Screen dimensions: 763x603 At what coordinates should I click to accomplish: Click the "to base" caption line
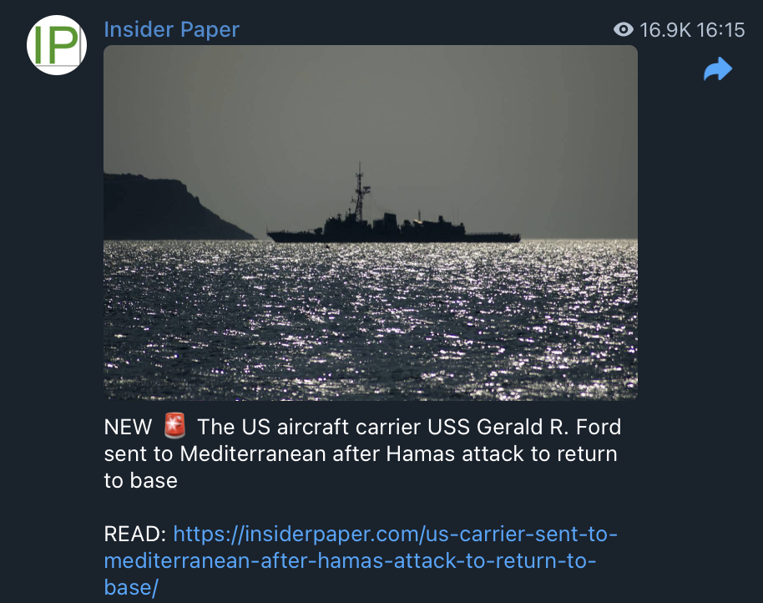140,480
